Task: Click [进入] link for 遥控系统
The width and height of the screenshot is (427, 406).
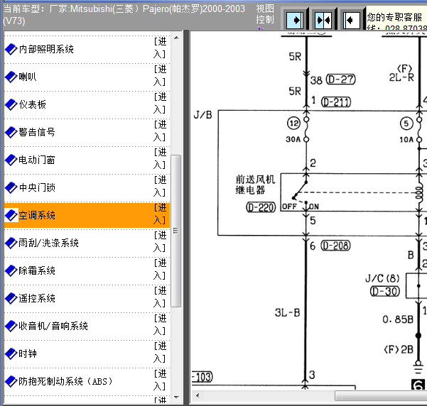Action: pyautogui.click(x=160, y=297)
